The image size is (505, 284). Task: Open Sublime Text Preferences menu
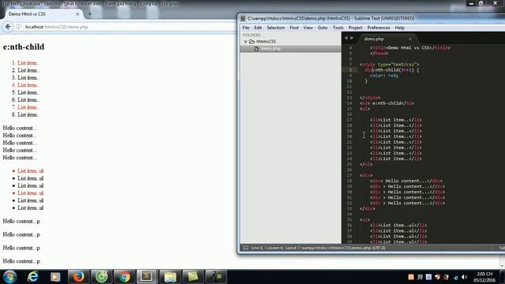[379, 28]
